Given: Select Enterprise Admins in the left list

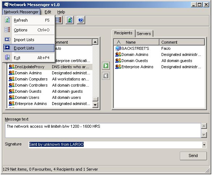Looking at the screenshot, I should 31,104.
